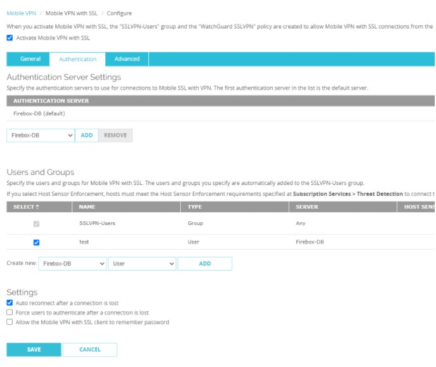Select Firebox-DB (default) server row
Image resolution: width=436 pixels, height=367 pixels.
coord(220,113)
